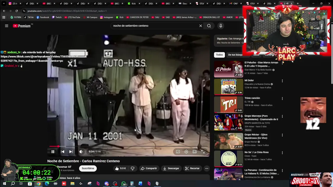333x187 pixels.
Task: Open options for La Peruana video
Action: coord(282,170)
